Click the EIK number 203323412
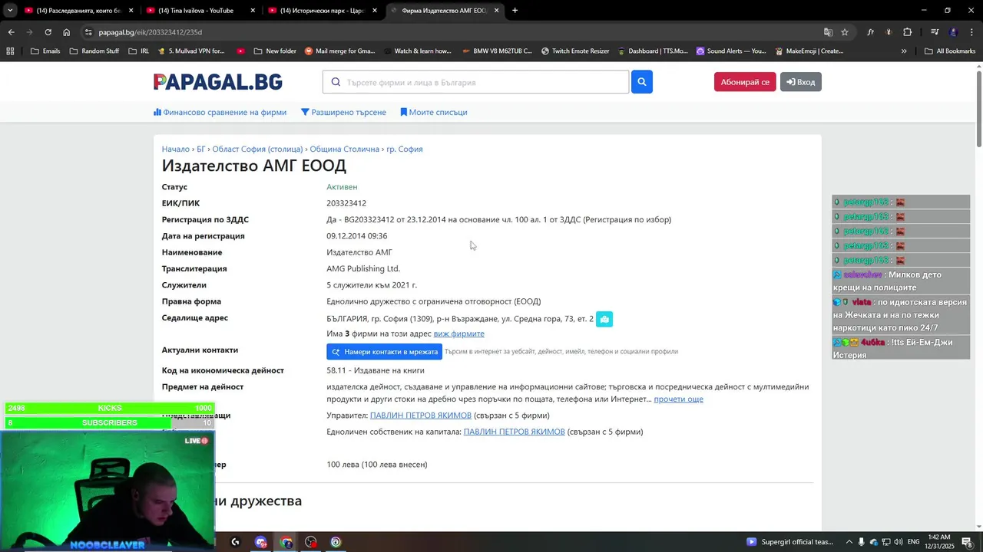The width and height of the screenshot is (983, 552). 346,203
